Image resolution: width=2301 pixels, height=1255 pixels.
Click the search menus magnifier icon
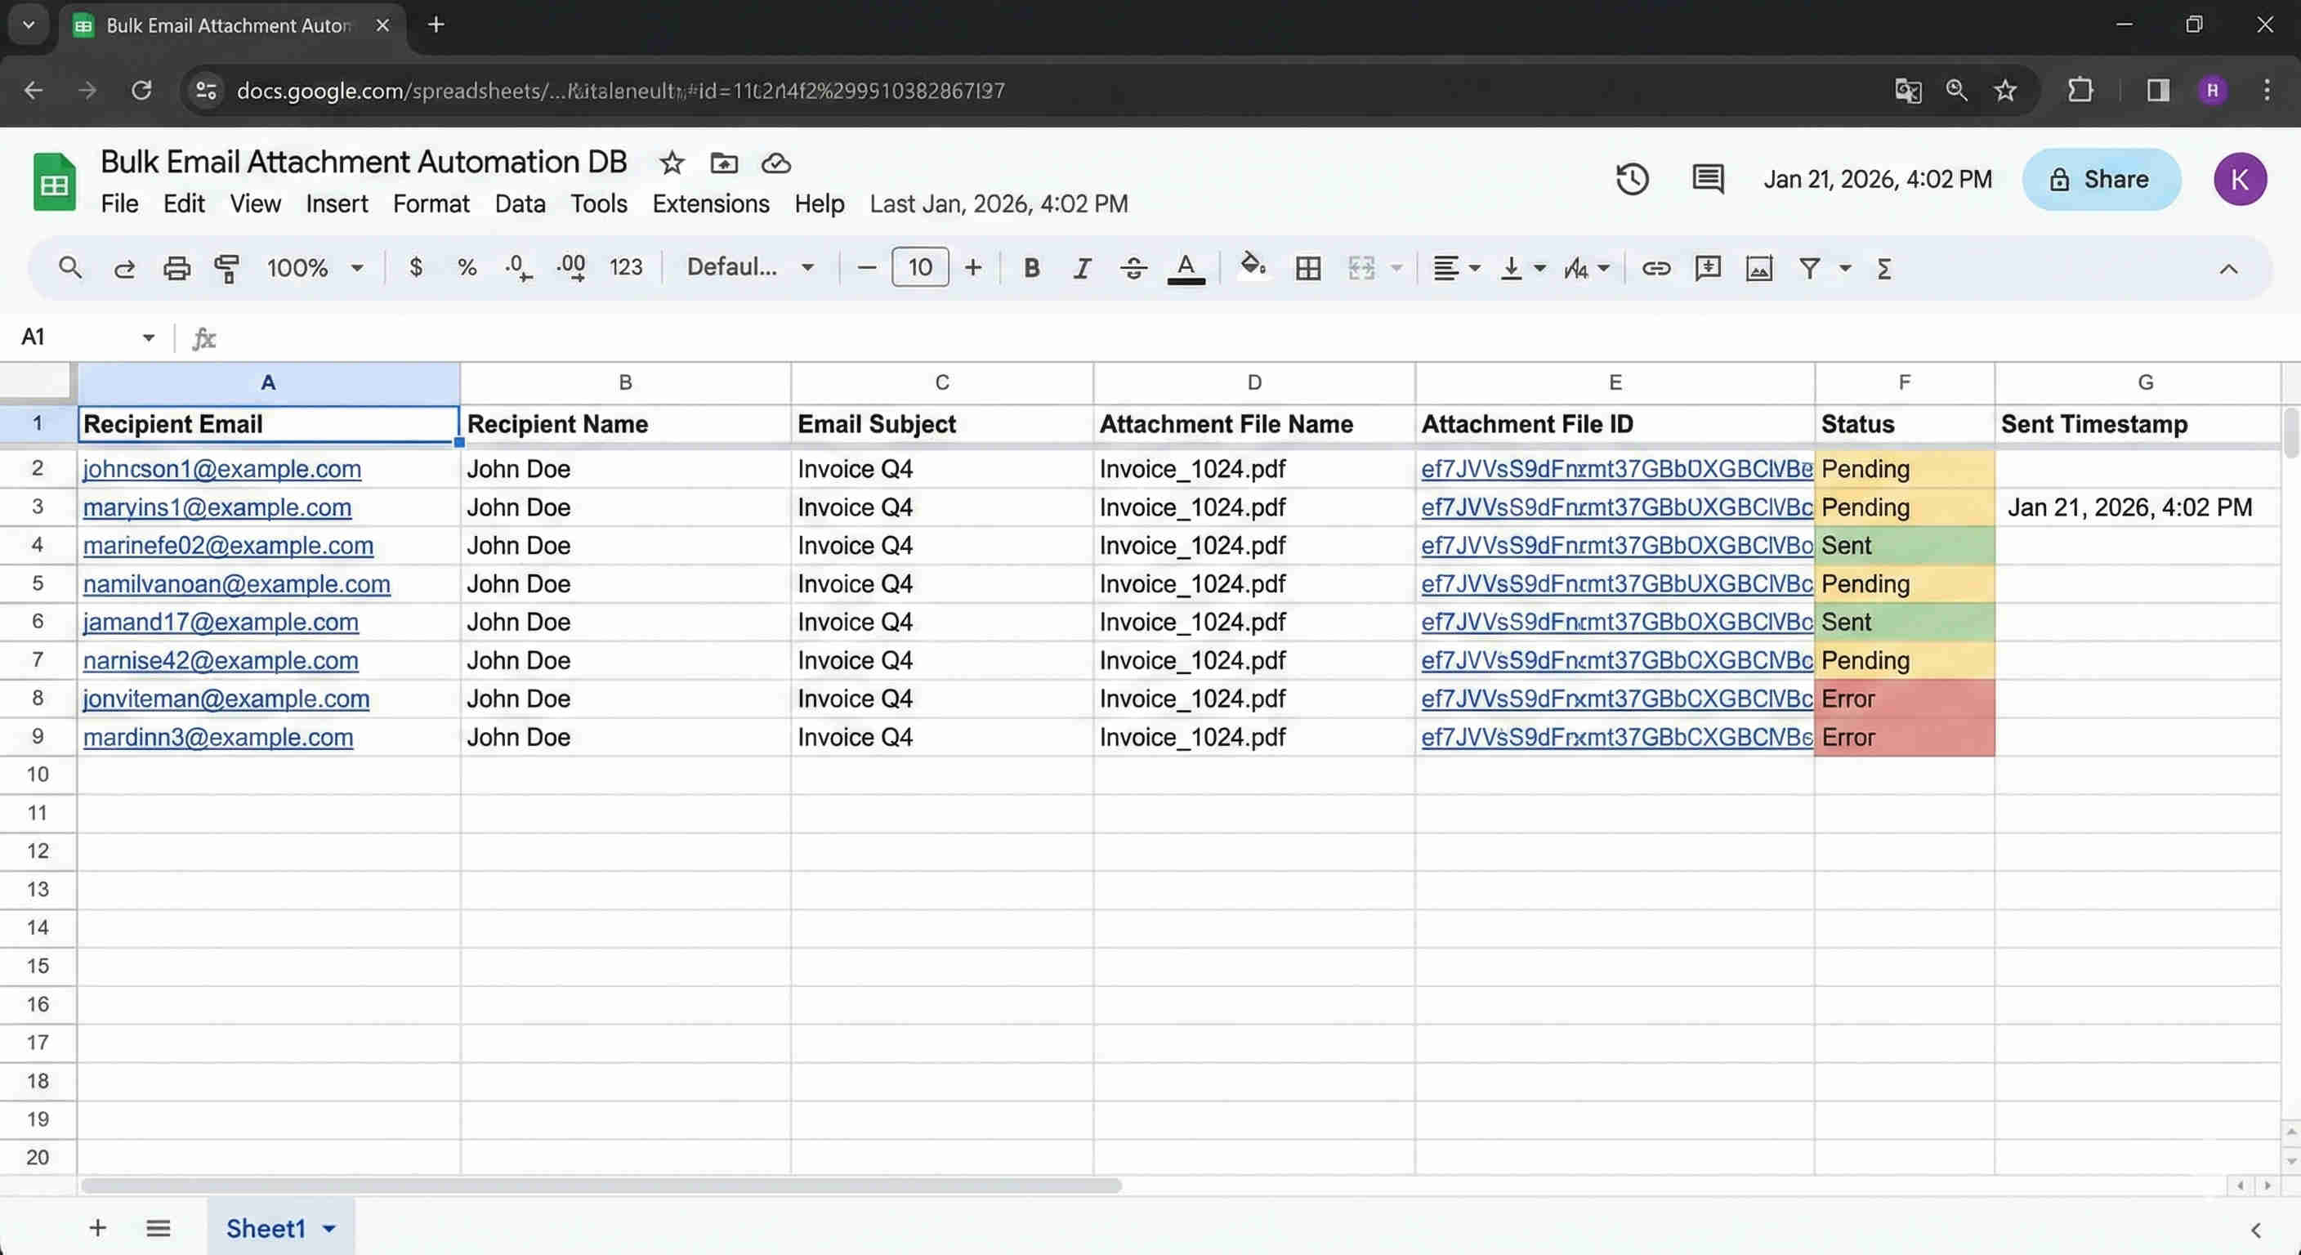69,267
